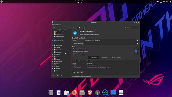Click the undo toolbar arrow

[x=64, y=27]
